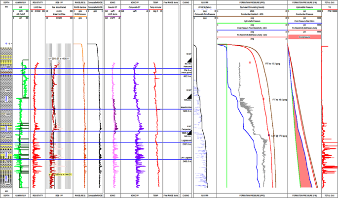Image resolution: width=338 pixels, height=198 pixels.
Task: Click the "LOT @ 17.8 ppg" annotation
Action: [279, 136]
